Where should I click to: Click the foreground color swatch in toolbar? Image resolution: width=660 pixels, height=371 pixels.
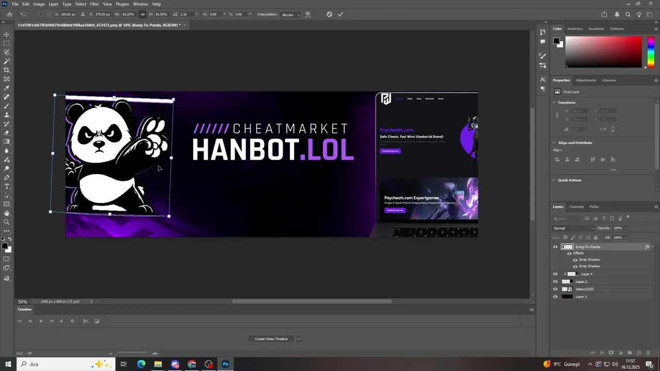[5, 246]
